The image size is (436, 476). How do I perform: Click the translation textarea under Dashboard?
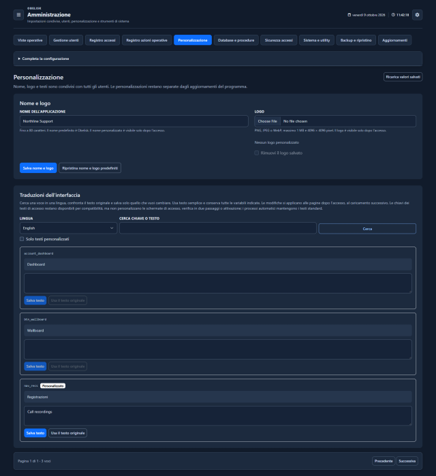pyautogui.click(x=218, y=283)
